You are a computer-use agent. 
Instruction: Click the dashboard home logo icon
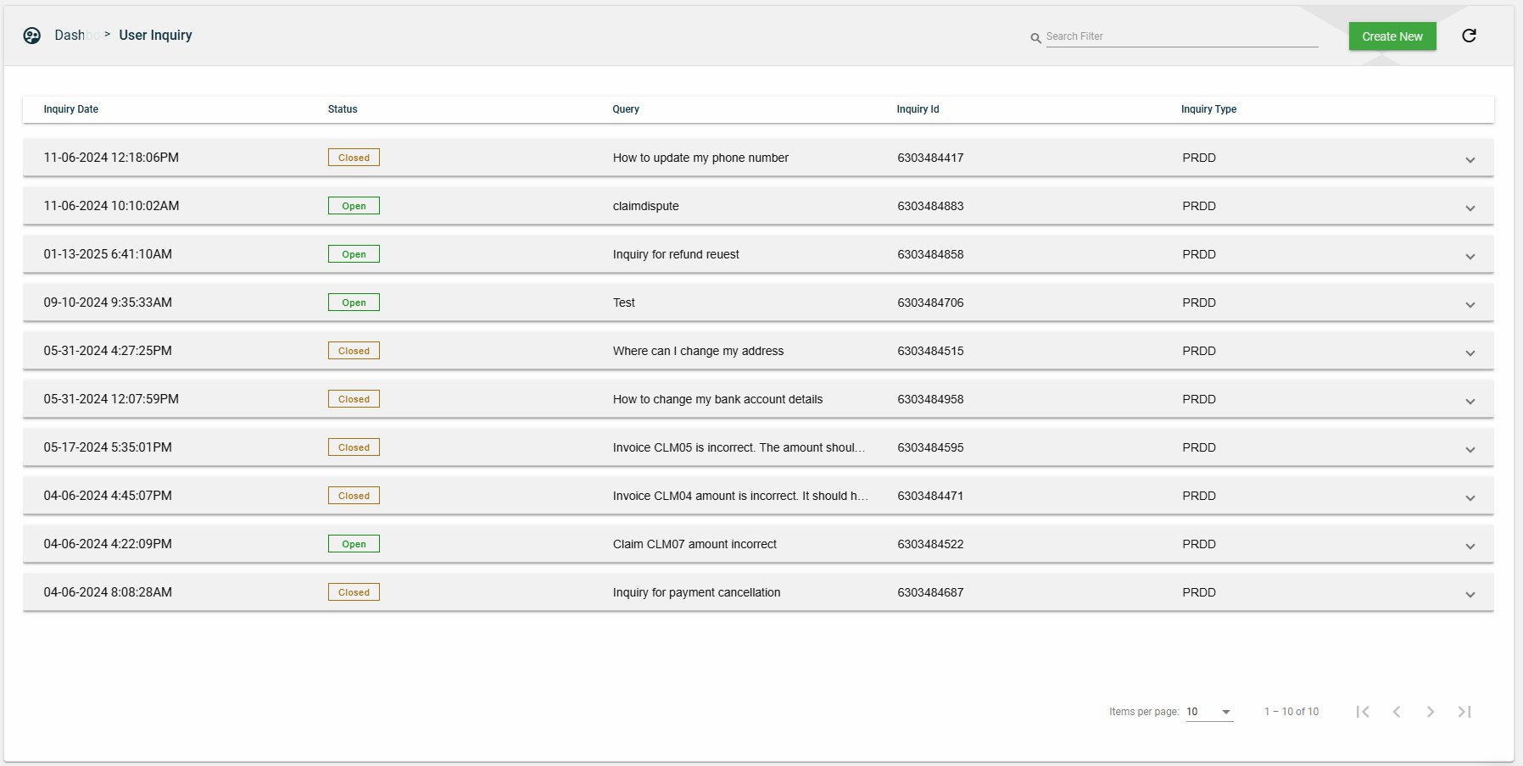pos(32,36)
